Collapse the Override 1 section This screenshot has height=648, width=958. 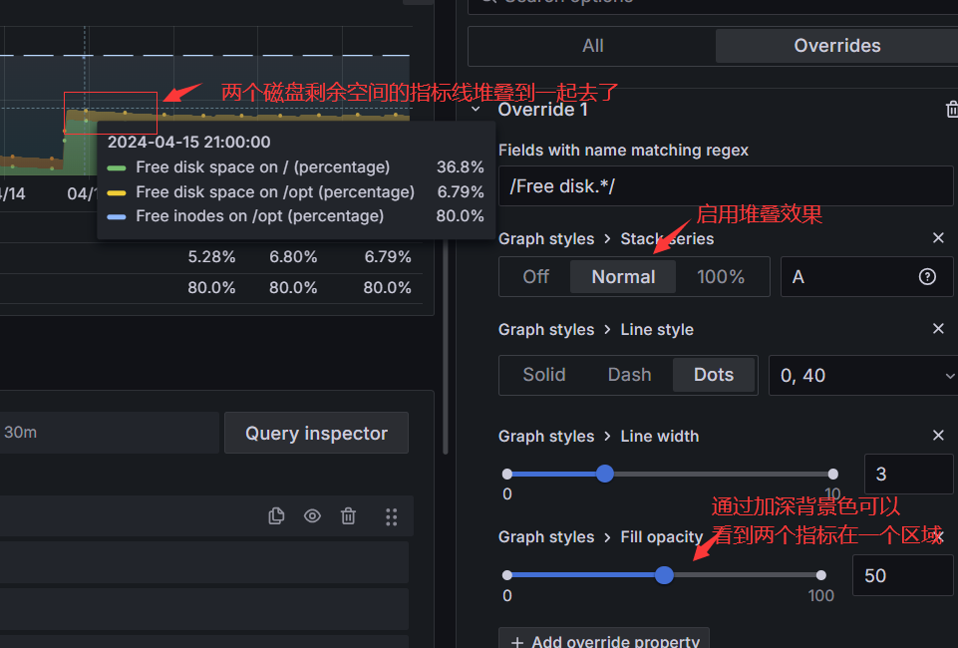point(477,110)
